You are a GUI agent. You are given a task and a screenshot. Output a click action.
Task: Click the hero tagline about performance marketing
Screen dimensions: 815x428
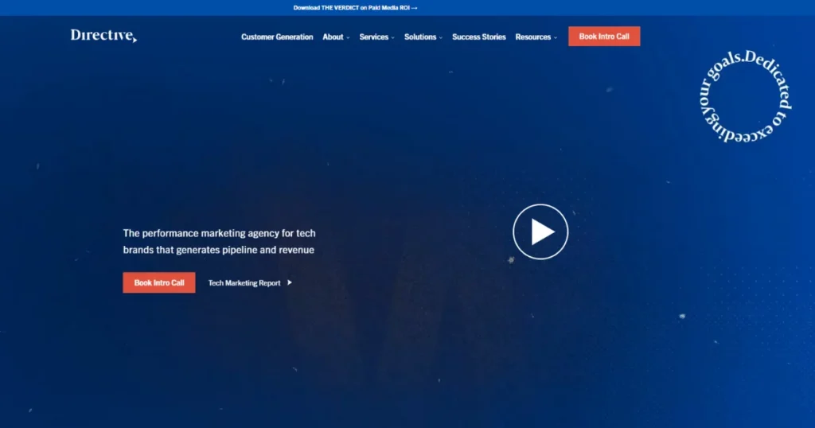[x=220, y=242]
